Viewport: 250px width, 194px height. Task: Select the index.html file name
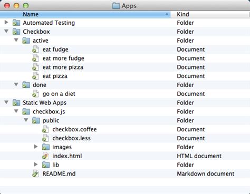click(x=67, y=156)
